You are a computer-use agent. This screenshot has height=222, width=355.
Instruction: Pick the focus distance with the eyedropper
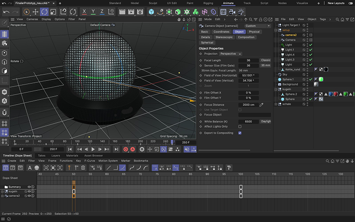[x=261, y=105]
